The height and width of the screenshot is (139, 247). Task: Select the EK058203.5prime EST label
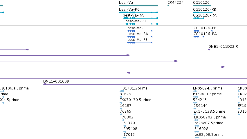click(210, 117)
